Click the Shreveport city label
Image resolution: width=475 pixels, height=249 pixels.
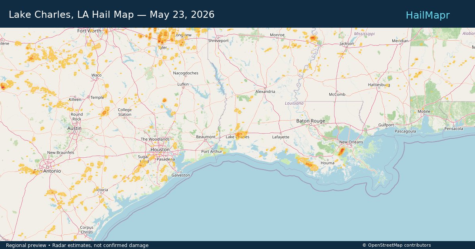click(218, 41)
